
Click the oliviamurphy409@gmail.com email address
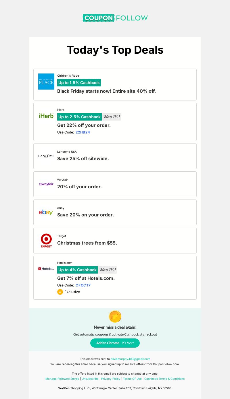131,359
